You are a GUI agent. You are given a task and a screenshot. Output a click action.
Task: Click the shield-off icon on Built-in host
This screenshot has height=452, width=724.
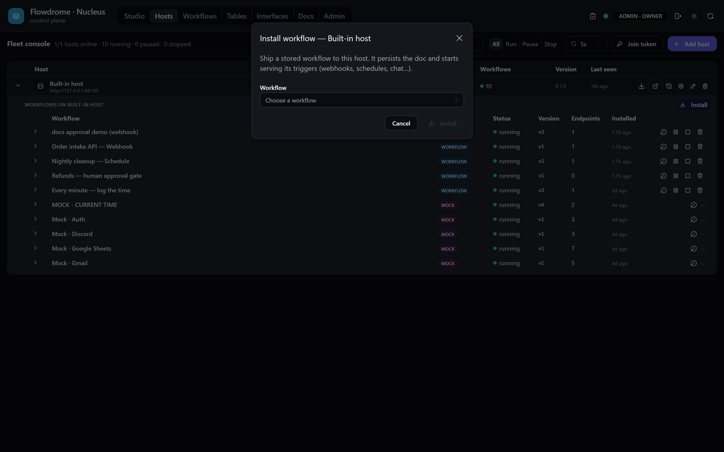coord(669,86)
